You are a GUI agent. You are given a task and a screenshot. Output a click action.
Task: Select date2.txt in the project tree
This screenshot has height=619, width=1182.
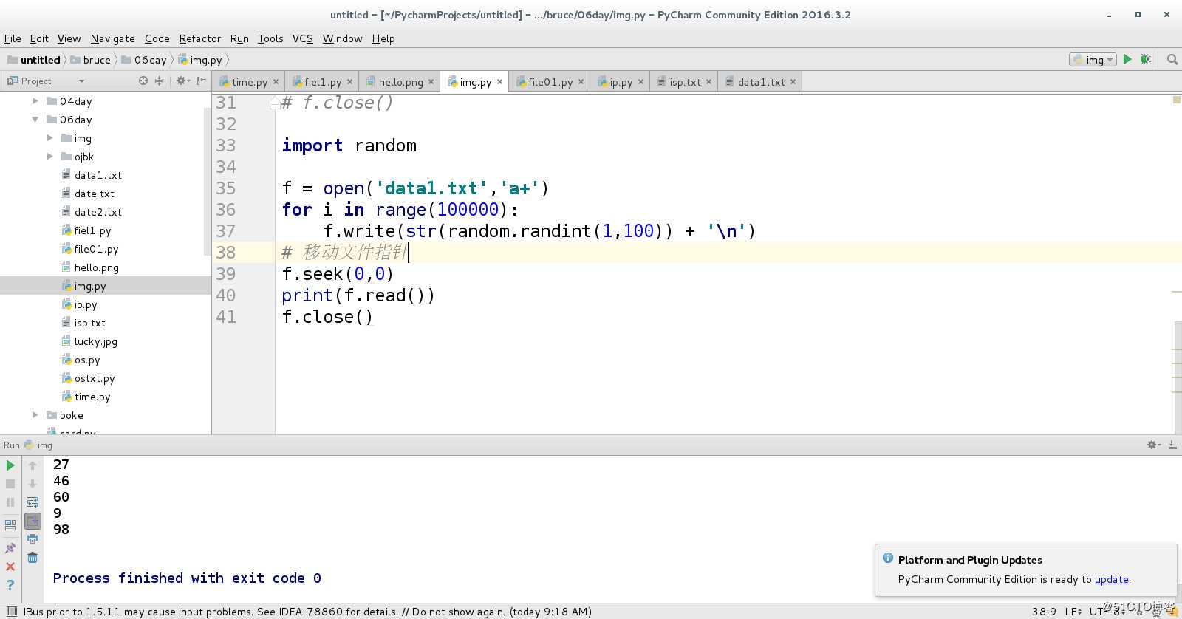point(98,212)
